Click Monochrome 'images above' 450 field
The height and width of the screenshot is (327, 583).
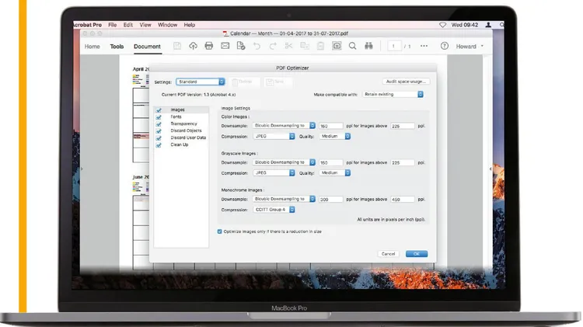(x=403, y=199)
